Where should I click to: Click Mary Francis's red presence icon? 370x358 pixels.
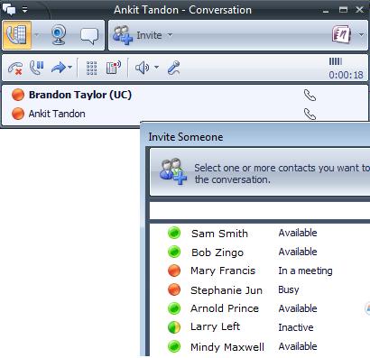coord(174,271)
